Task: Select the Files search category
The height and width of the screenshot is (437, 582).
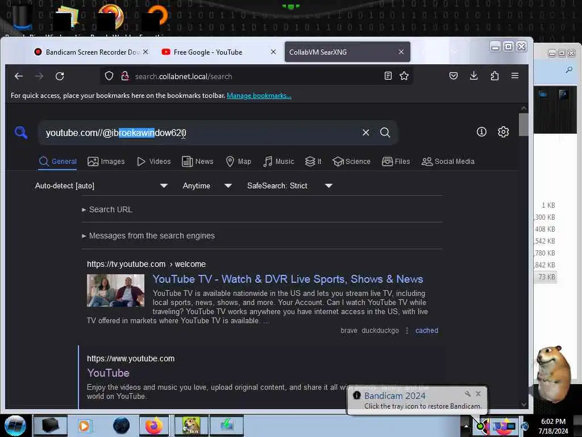Action: tap(396, 162)
